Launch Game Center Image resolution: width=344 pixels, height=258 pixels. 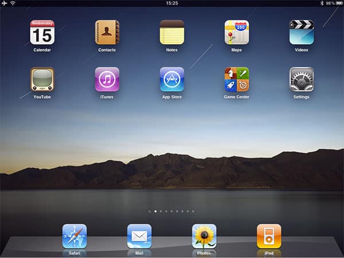(236, 80)
